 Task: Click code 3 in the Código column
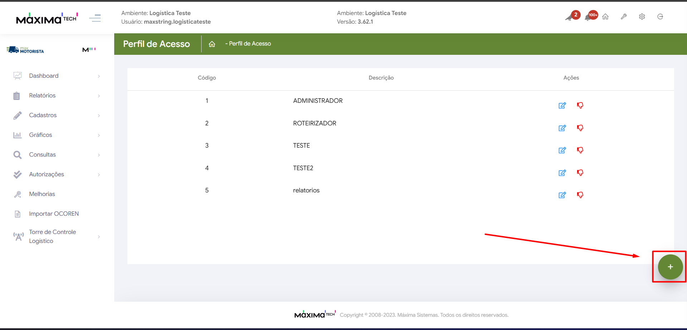point(207,145)
